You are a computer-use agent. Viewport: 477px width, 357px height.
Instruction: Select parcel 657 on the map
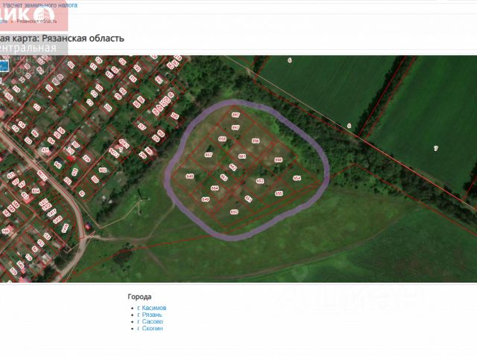pyautogui.click(x=209, y=155)
